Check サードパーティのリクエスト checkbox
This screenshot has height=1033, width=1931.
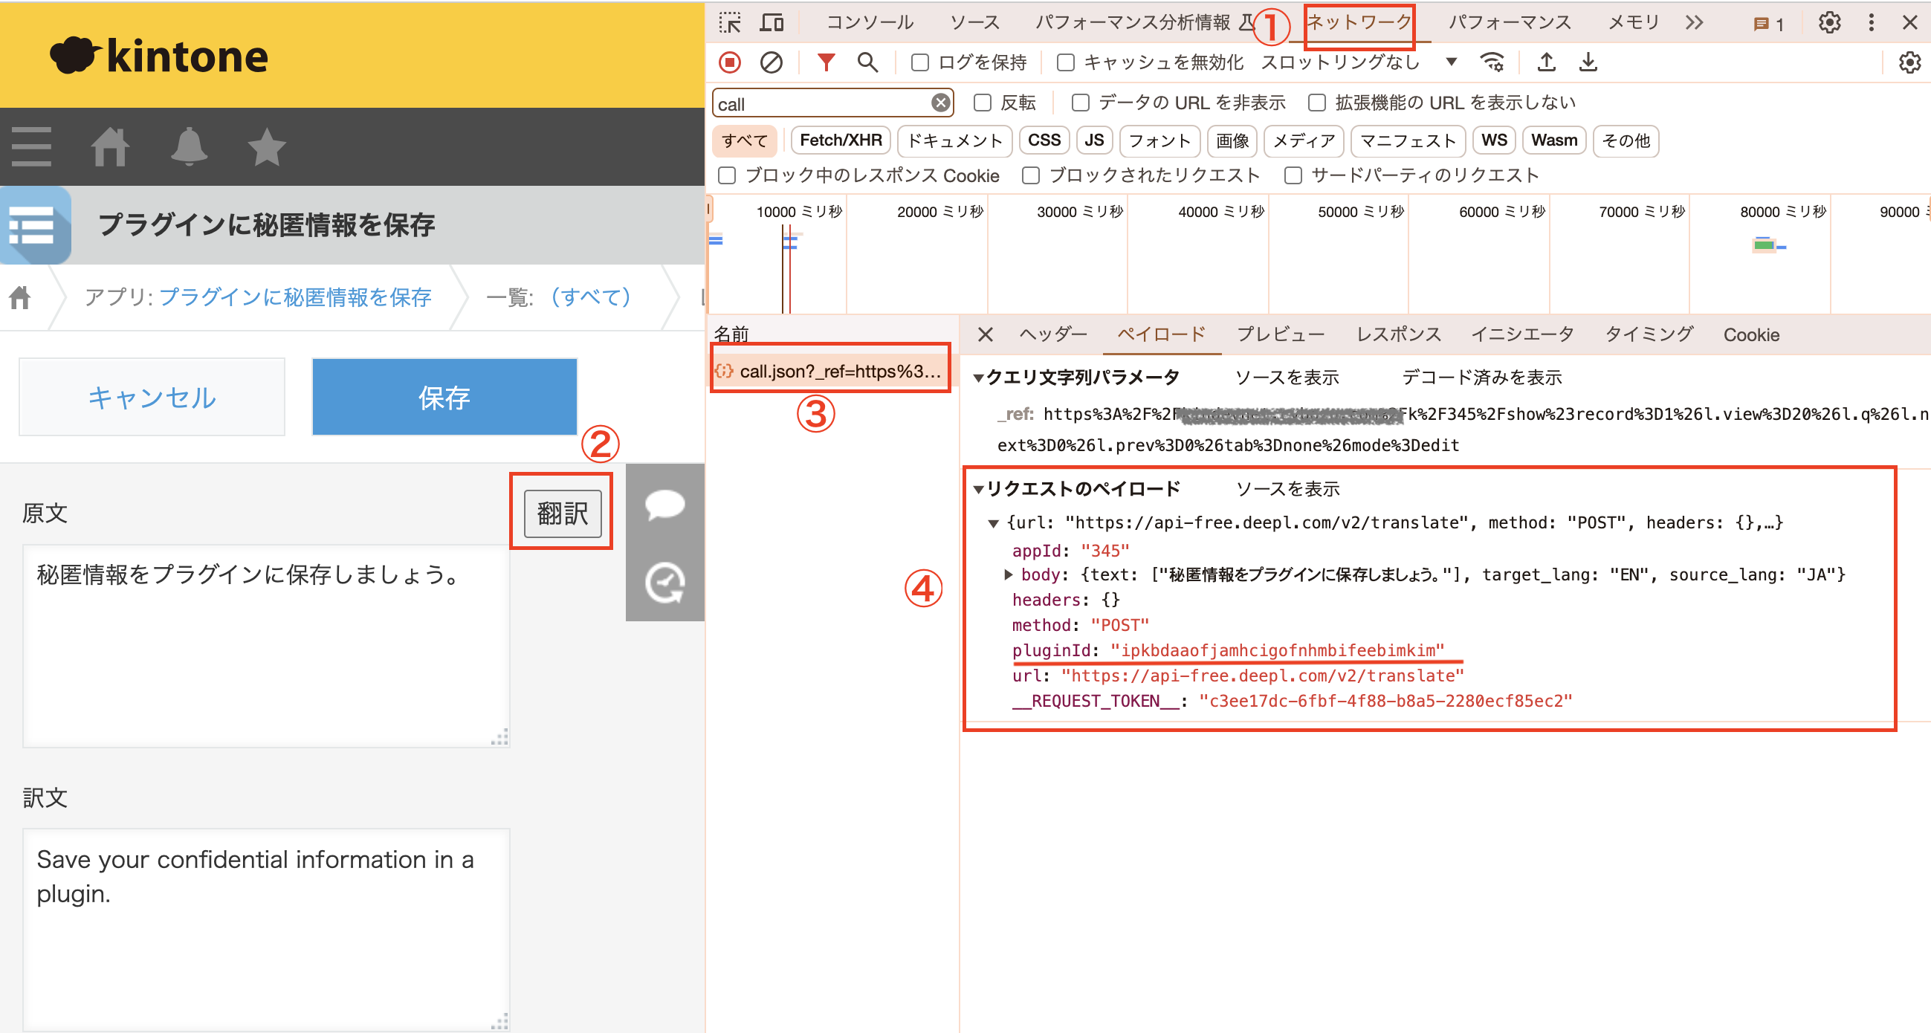pos(1293,175)
